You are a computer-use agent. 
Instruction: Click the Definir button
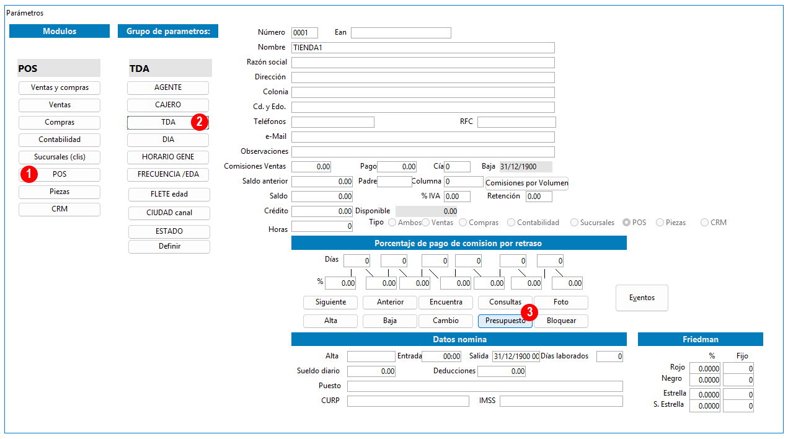pos(169,247)
